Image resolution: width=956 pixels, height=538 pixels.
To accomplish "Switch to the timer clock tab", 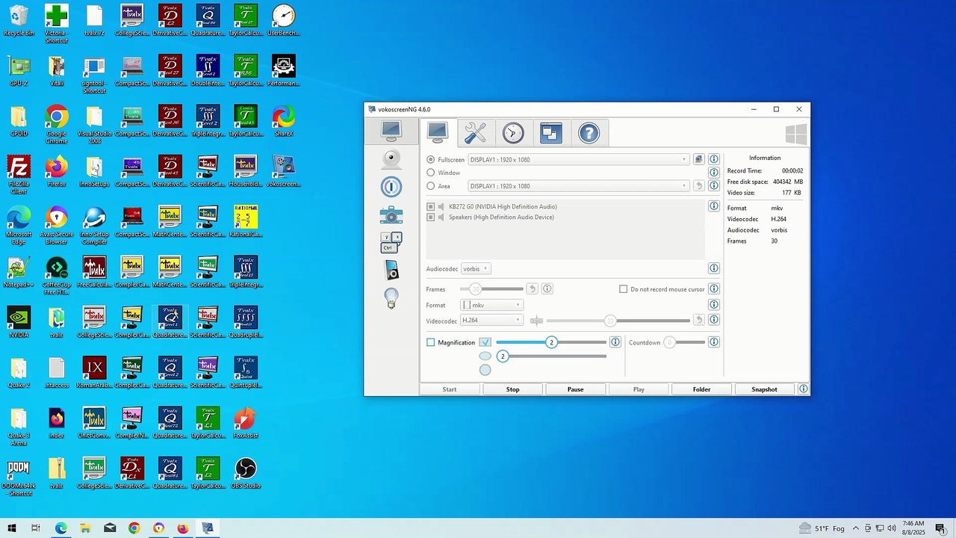I will [513, 133].
